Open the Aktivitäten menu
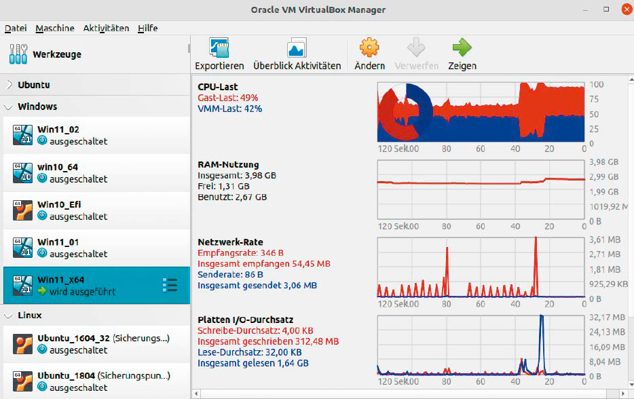Viewport: 634px width, 399px height. click(107, 28)
